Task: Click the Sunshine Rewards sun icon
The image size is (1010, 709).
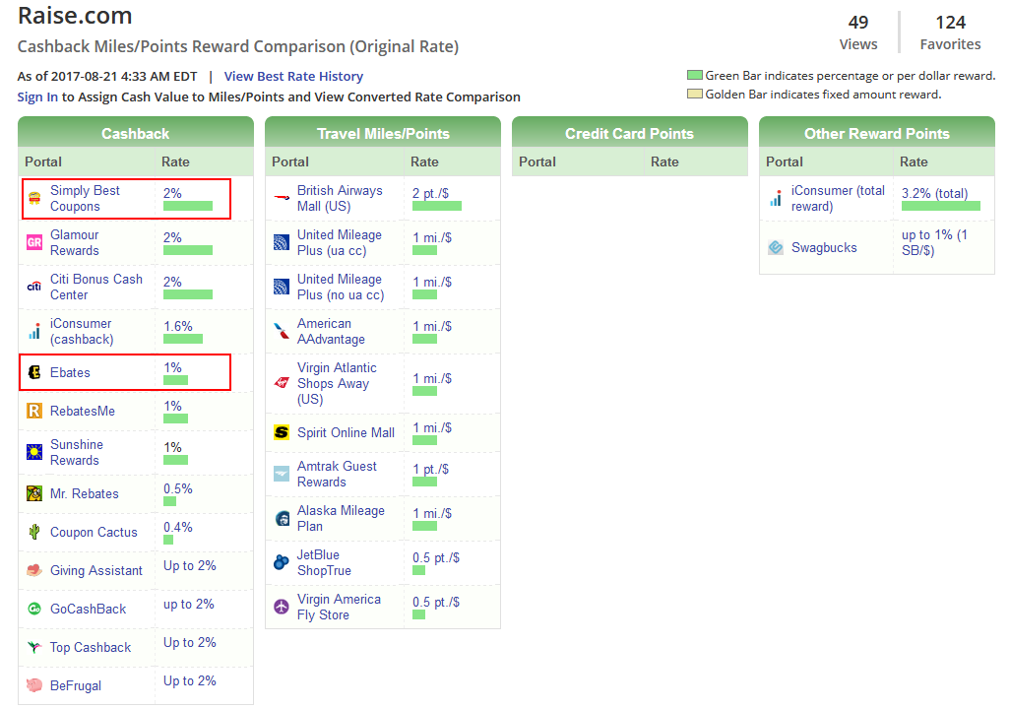Action: coord(34,452)
